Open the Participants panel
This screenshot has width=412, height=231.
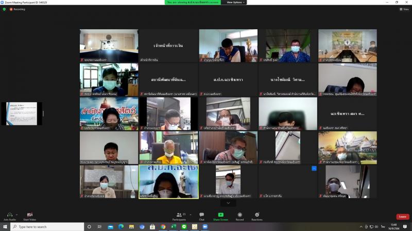[x=179, y=216]
